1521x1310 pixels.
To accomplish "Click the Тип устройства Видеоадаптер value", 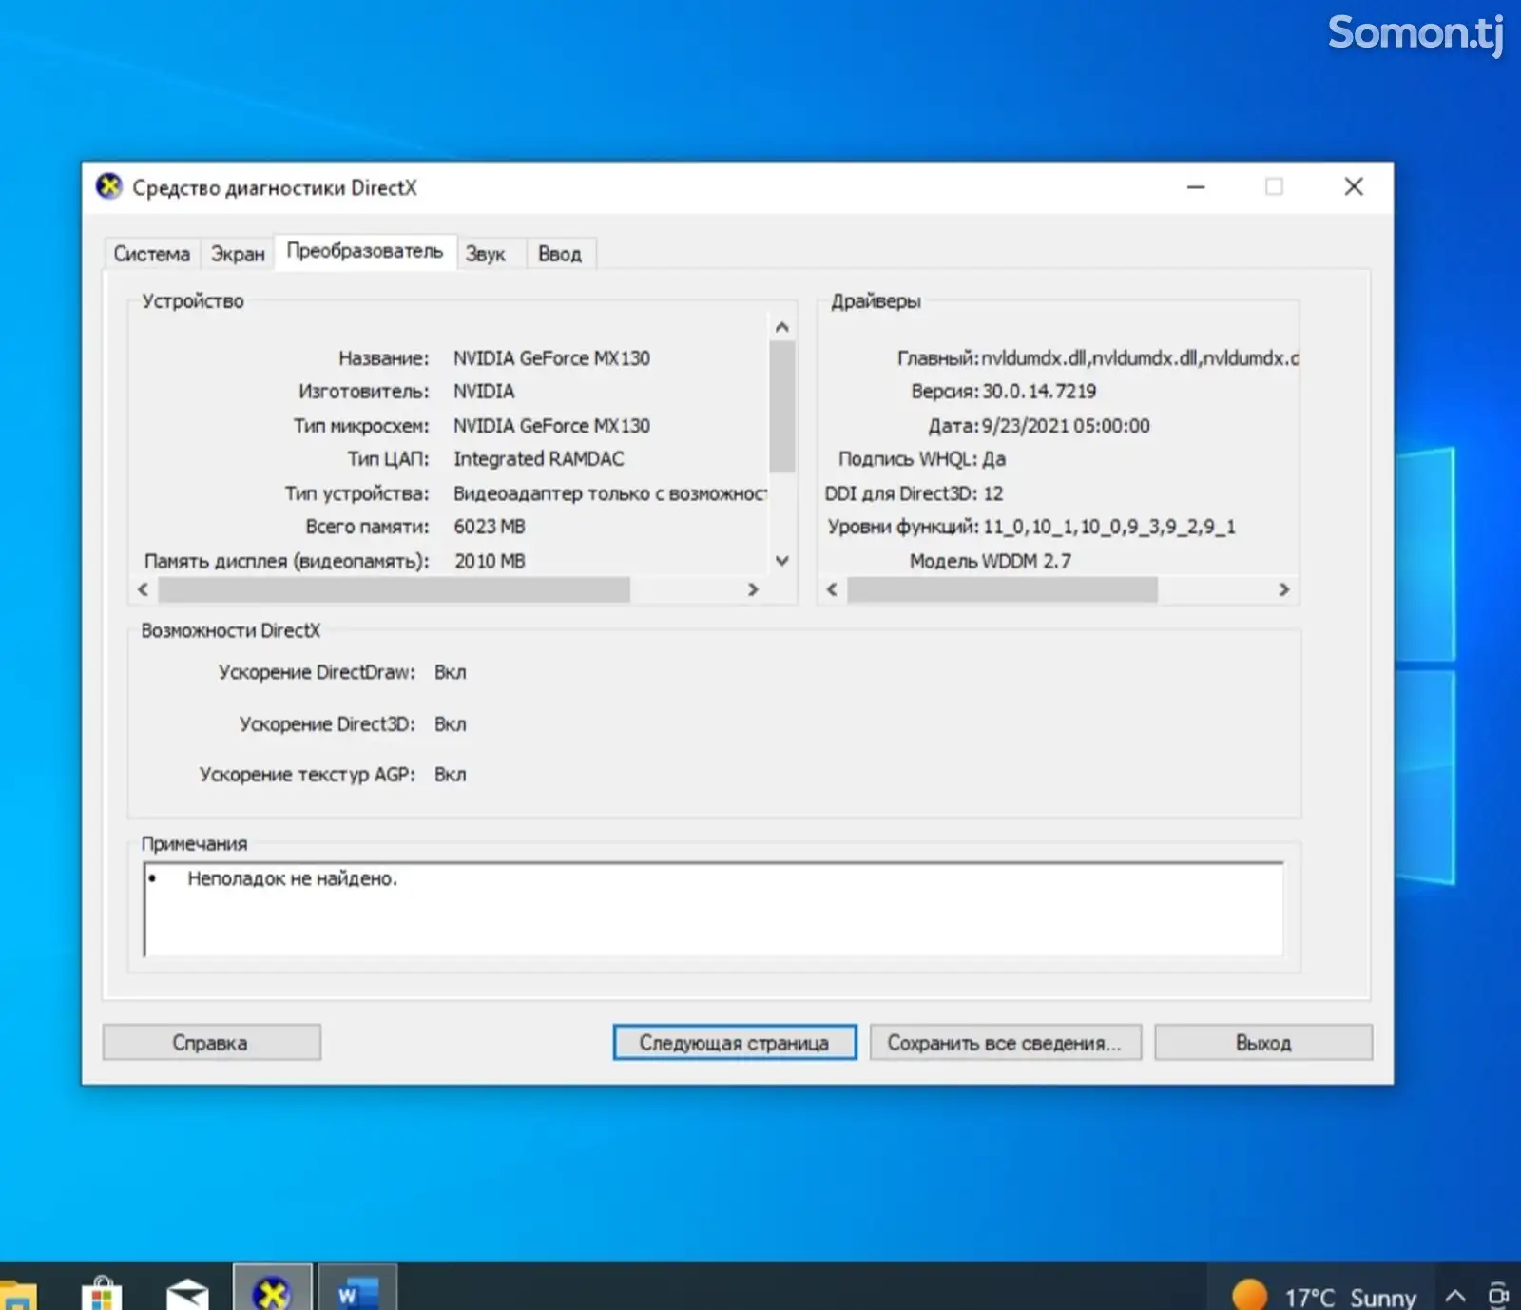I will pyautogui.click(x=609, y=493).
